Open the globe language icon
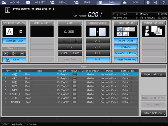 (x=148, y=2)
